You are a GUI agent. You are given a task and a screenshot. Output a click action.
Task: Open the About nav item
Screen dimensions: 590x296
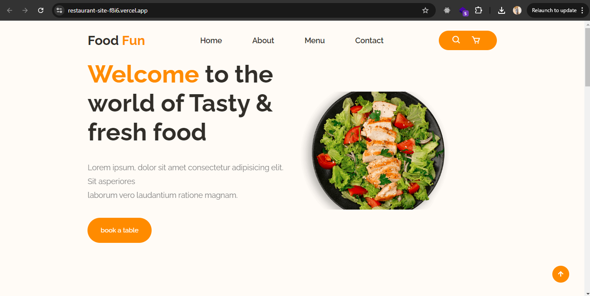[x=263, y=41]
